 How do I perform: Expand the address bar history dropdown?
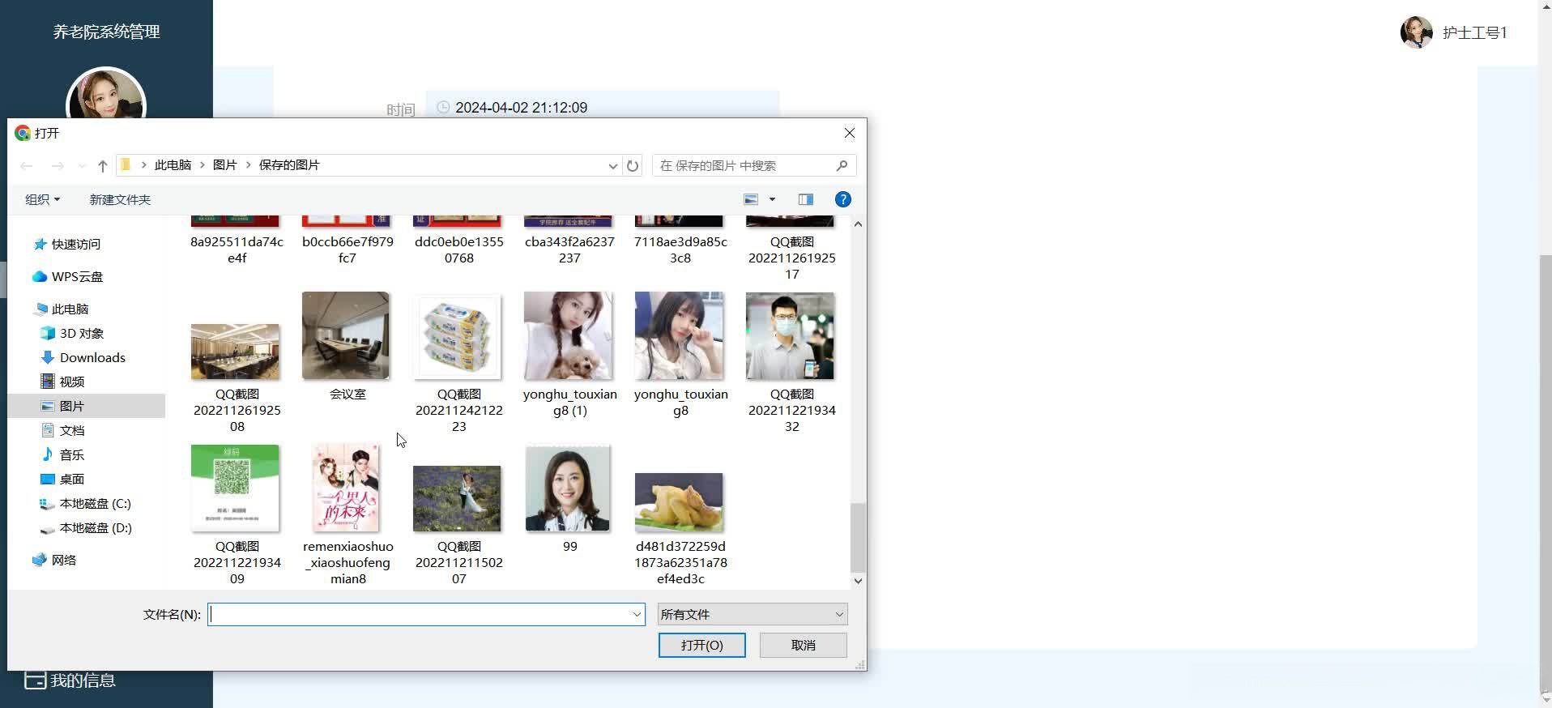612,166
